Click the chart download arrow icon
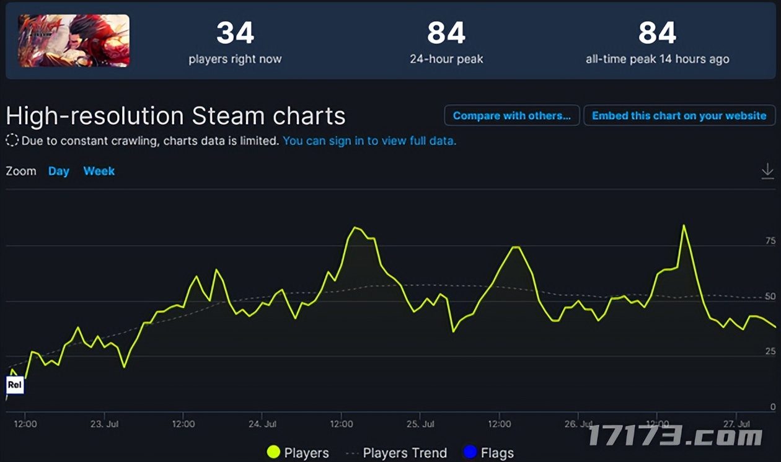This screenshot has width=781, height=462. coord(767,171)
